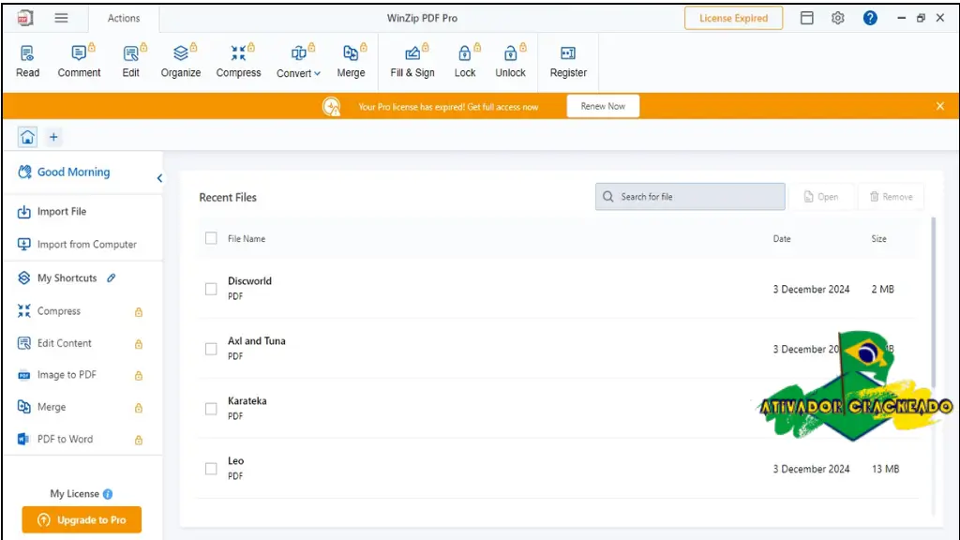Image resolution: width=960 pixels, height=540 pixels.
Task: Open the Lock tool
Action: (465, 61)
